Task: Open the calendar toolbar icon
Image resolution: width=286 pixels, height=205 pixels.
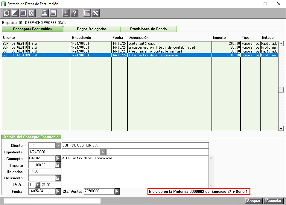Action: tap(87, 13)
